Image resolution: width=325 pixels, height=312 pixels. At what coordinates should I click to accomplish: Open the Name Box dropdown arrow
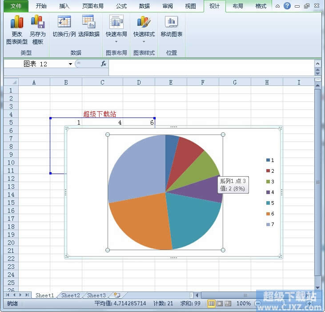[70, 64]
